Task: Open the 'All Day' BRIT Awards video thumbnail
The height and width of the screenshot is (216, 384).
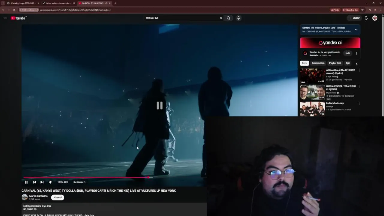Action: 312,76
